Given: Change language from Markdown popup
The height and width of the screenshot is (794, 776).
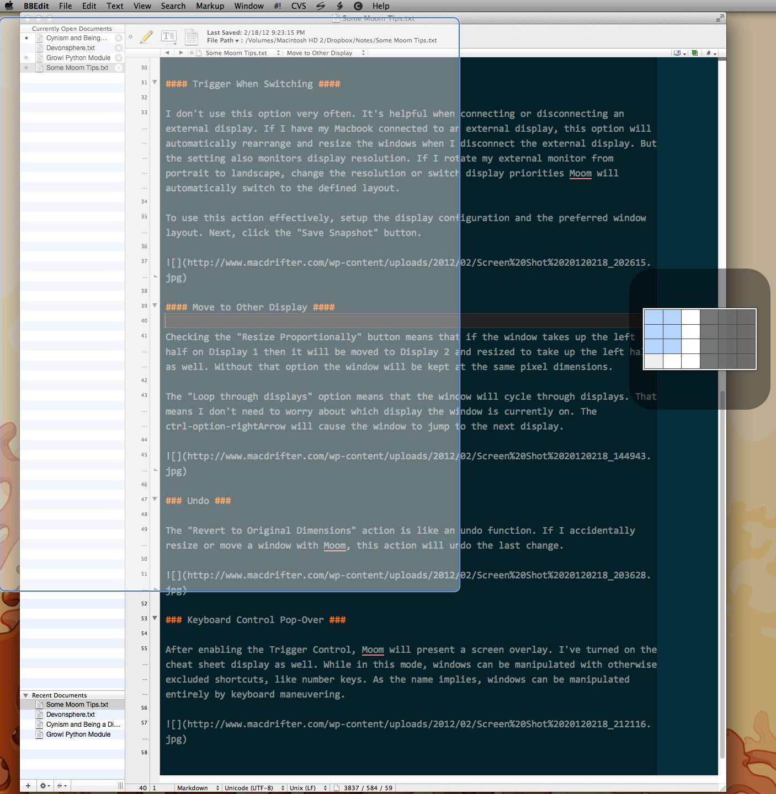Looking at the screenshot, I should click(198, 788).
